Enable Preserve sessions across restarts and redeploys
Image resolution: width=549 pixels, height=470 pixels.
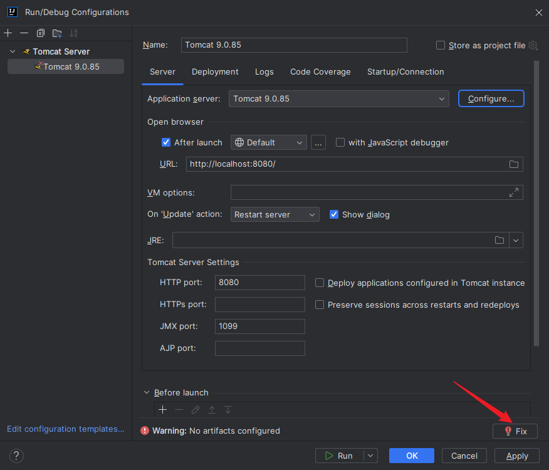(x=320, y=305)
